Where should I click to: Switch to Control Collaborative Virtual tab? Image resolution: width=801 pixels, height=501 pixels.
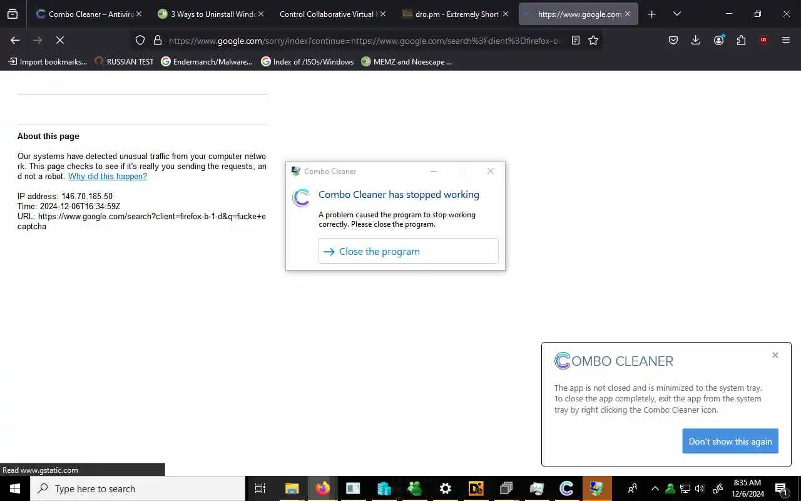[332, 14]
